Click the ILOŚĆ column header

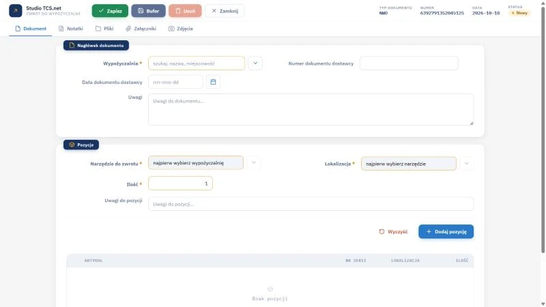point(462,261)
